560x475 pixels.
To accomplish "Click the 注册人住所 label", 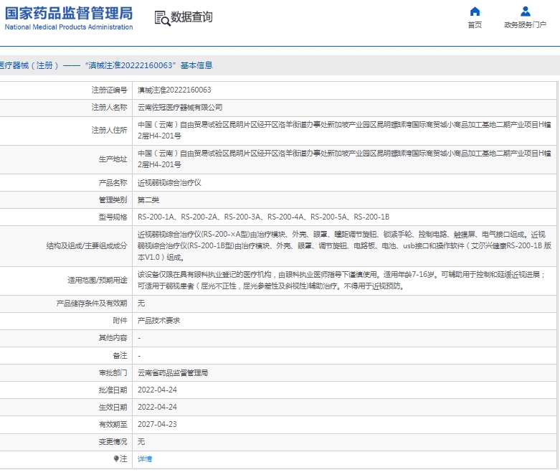I will 109,130.
